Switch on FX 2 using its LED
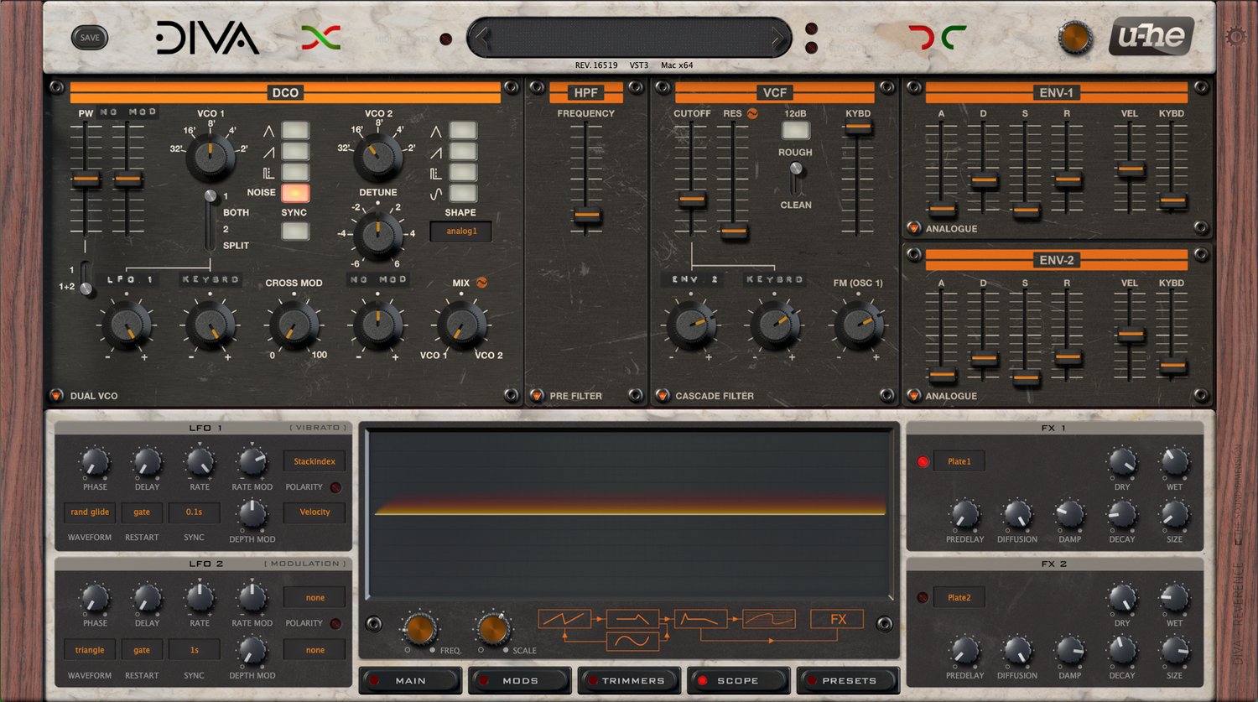This screenshot has width=1258, height=702. (x=923, y=597)
